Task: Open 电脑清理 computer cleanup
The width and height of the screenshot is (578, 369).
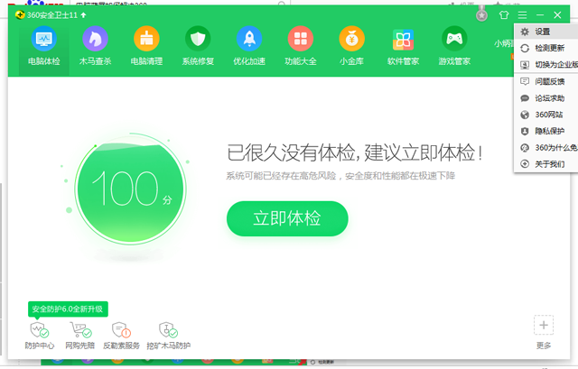Action: point(146,46)
